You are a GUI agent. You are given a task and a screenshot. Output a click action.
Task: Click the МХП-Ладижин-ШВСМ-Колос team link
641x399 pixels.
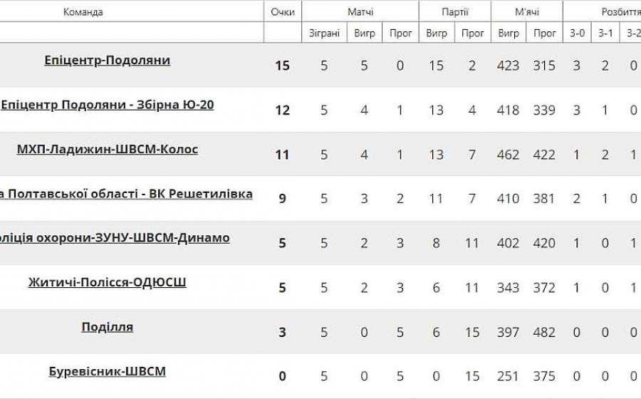(108, 150)
